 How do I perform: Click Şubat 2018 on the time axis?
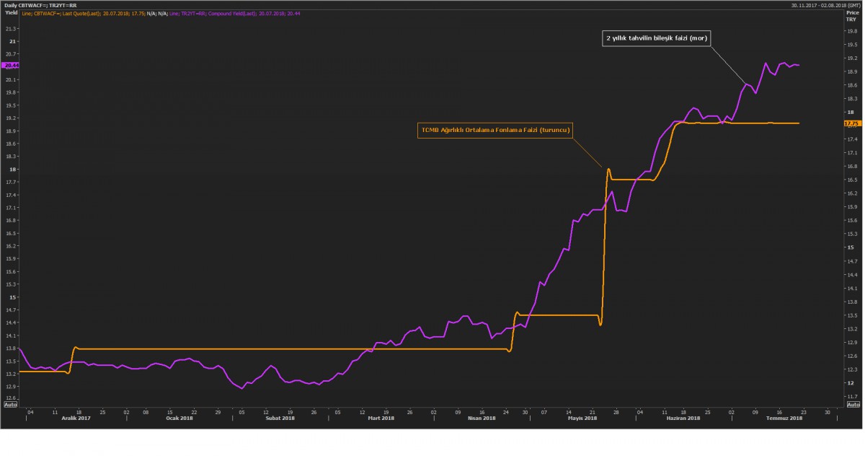coord(280,418)
